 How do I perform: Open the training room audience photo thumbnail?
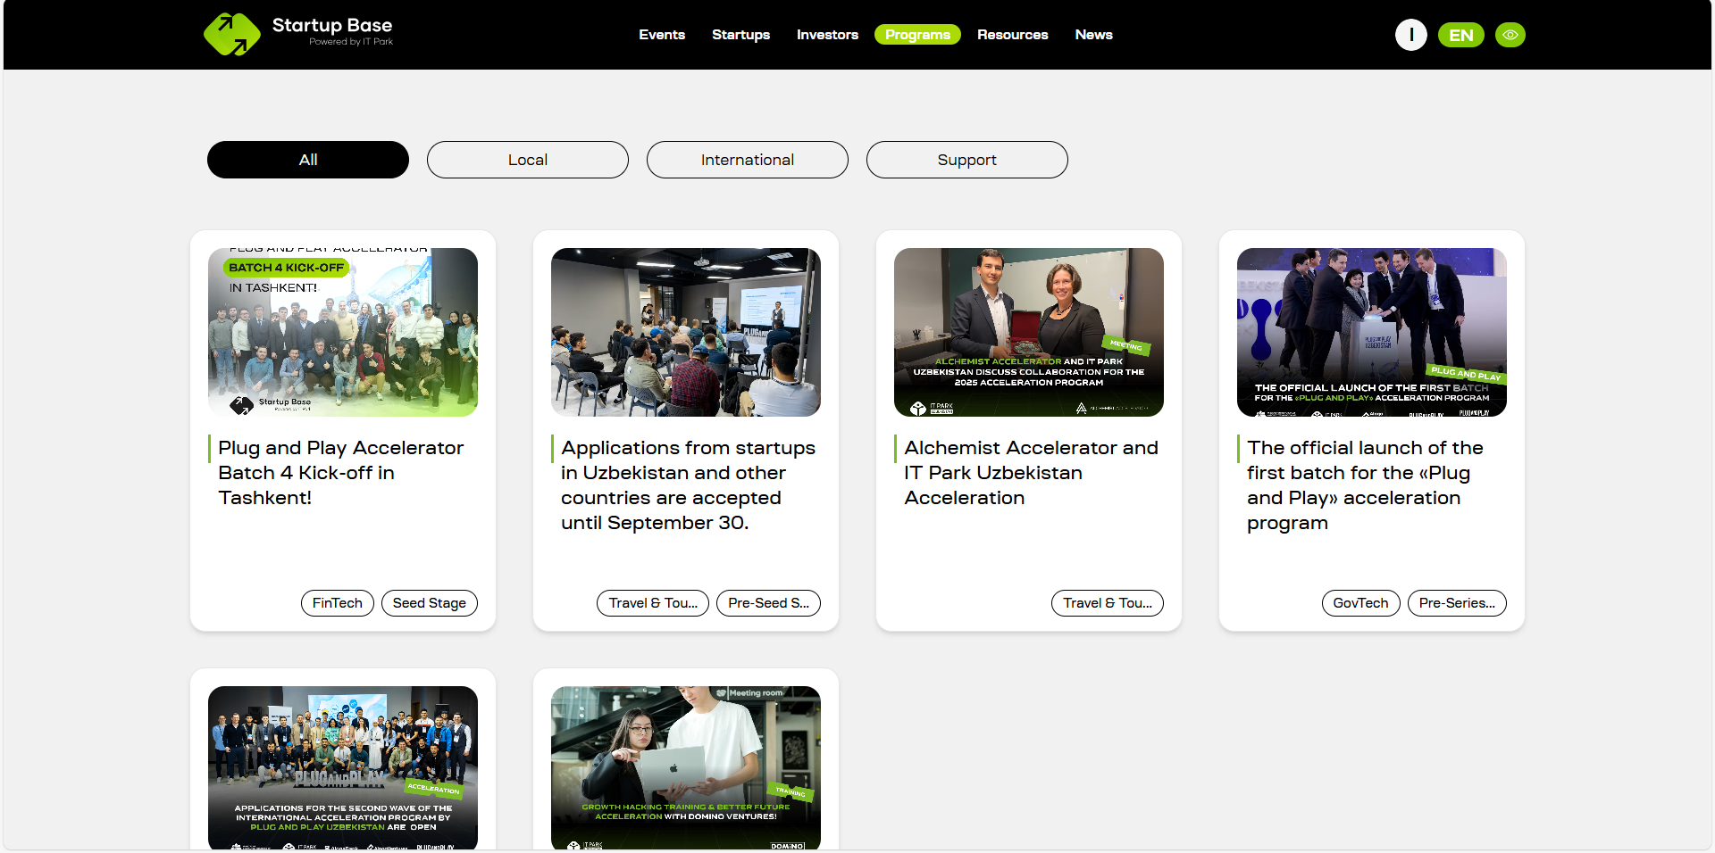point(686,332)
